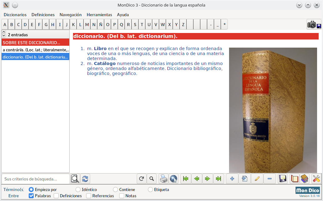323x201 pixels.
Task: Click letter M in the alphabet bar
Action: tap(87, 25)
